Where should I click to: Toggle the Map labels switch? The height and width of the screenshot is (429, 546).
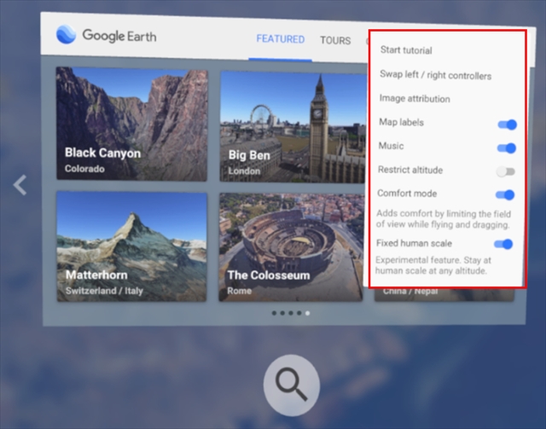[x=507, y=125]
